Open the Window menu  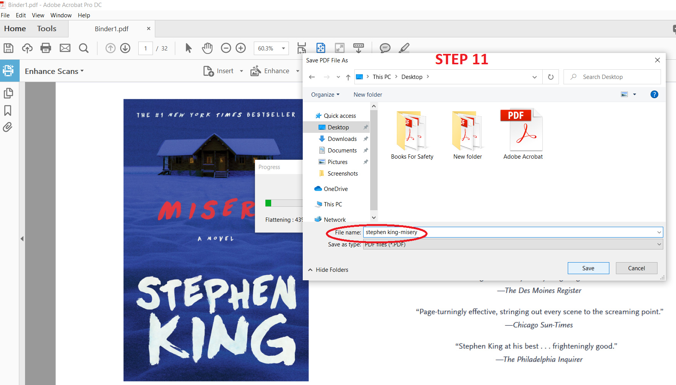61,15
